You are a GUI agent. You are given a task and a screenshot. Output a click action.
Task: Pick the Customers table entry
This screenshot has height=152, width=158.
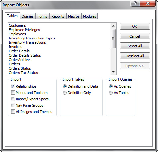tap(17, 25)
